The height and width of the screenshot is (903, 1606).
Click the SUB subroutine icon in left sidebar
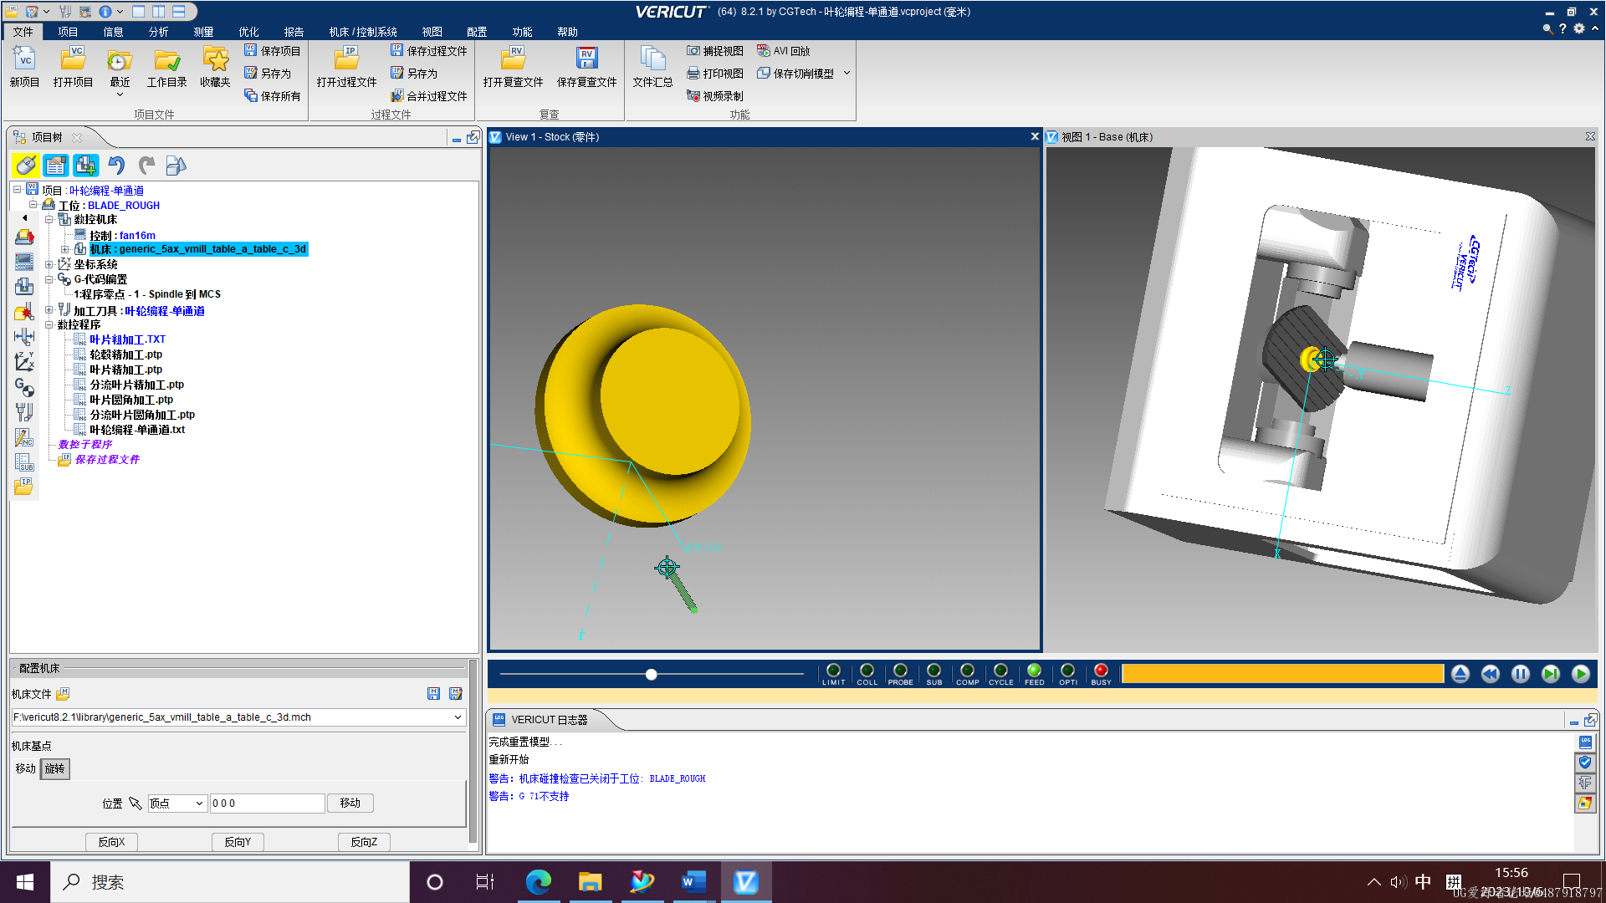tap(24, 462)
